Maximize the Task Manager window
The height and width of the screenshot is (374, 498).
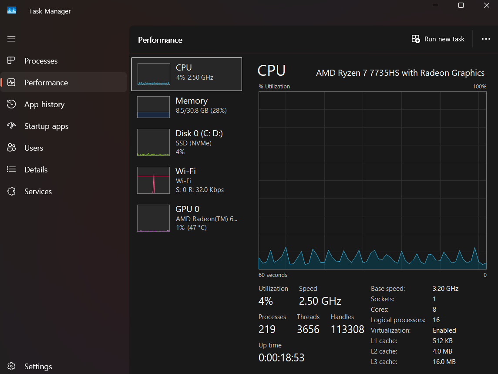461,5
